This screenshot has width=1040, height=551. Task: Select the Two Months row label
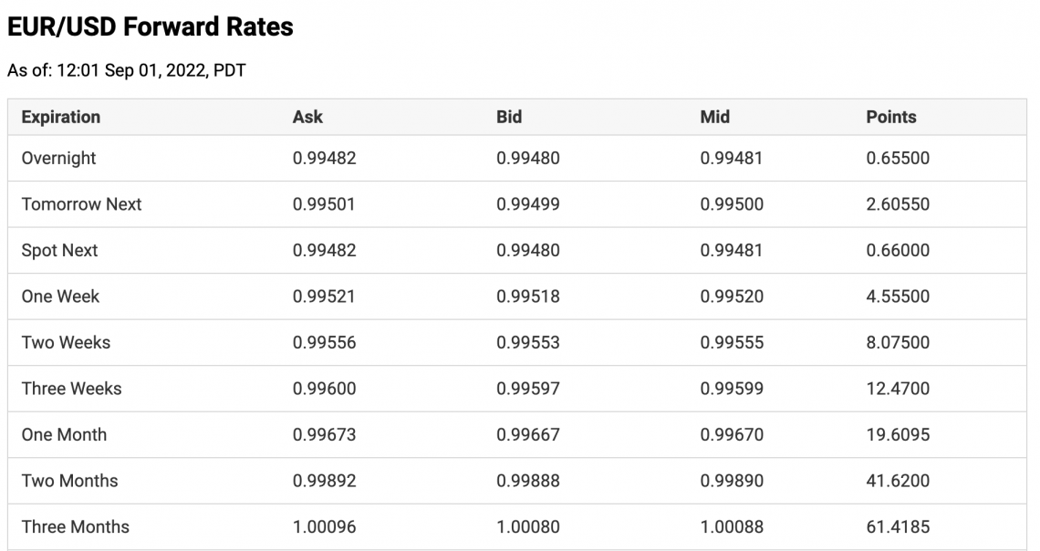point(69,481)
